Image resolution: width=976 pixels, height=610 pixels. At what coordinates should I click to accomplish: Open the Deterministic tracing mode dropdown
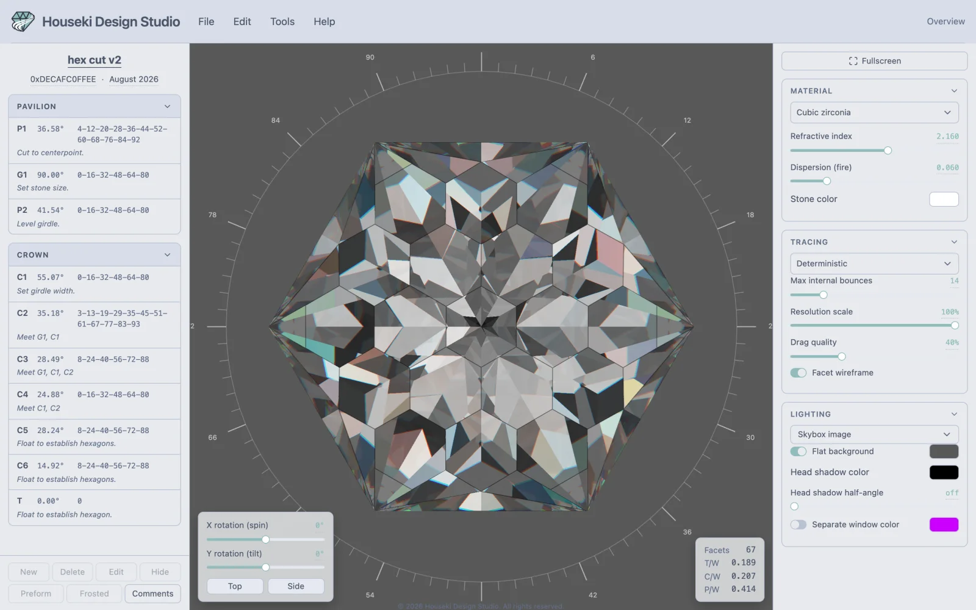pyautogui.click(x=874, y=264)
